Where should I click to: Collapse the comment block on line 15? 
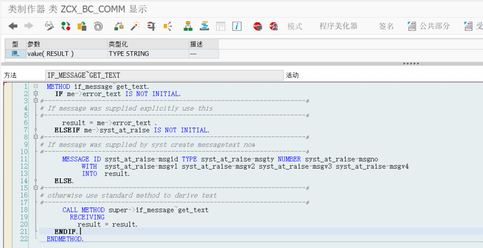(x=36, y=188)
